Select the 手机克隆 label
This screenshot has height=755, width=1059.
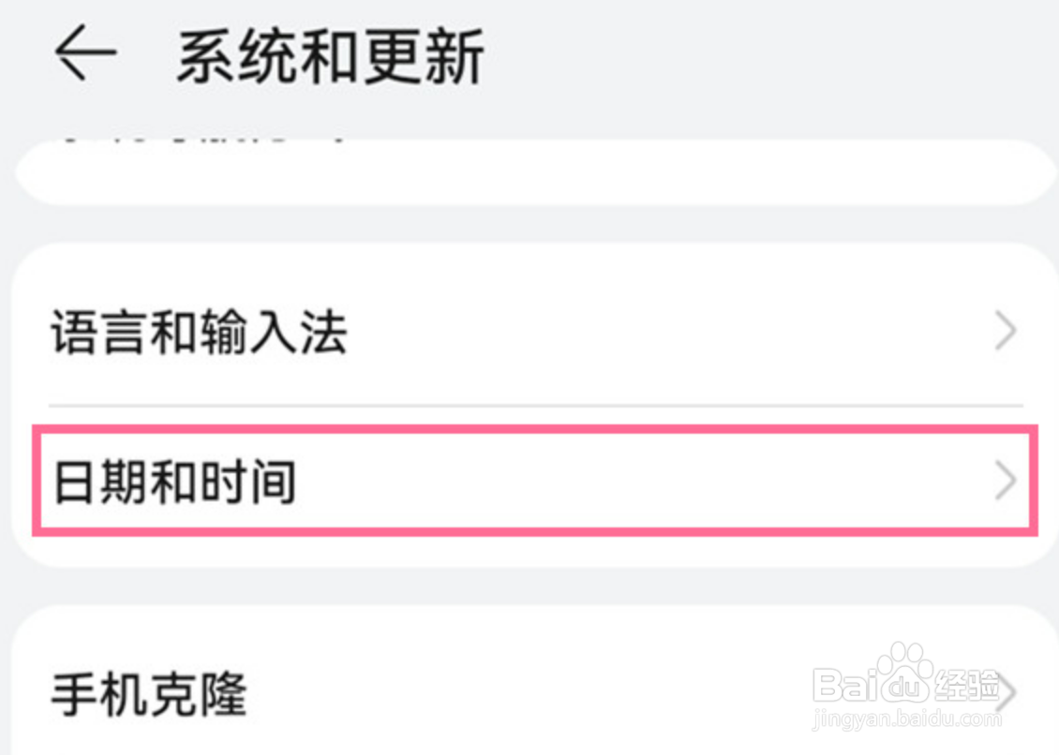click(149, 694)
